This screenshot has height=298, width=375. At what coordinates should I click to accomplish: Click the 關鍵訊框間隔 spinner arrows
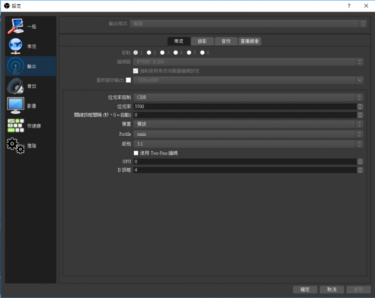(x=360, y=115)
